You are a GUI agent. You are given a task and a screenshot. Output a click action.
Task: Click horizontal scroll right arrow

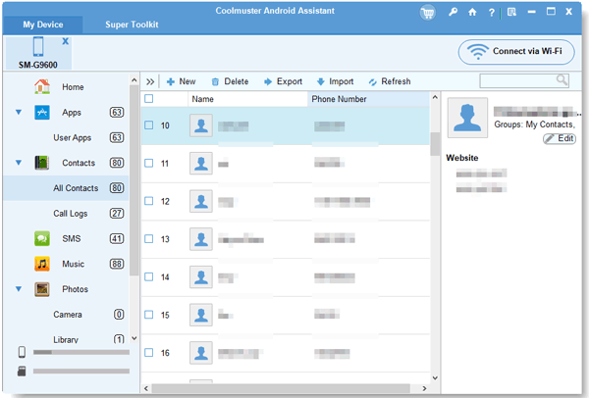[424, 388]
